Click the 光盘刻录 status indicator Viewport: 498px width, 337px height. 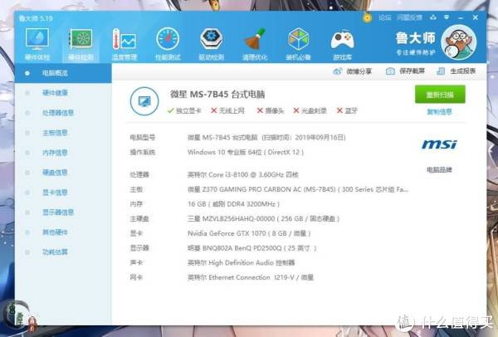tap(310, 110)
